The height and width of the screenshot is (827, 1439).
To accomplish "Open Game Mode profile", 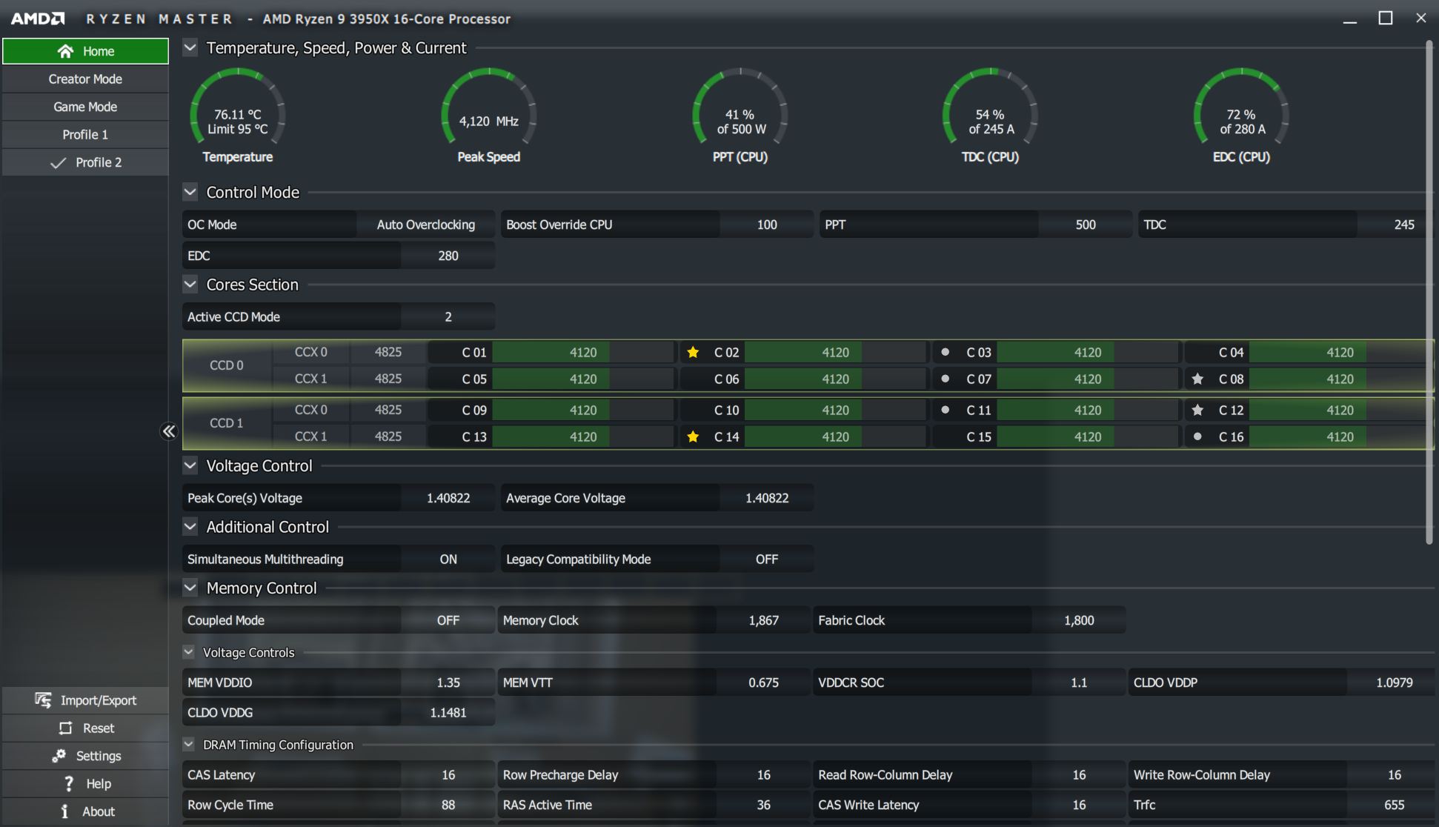I will (x=85, y=107).
